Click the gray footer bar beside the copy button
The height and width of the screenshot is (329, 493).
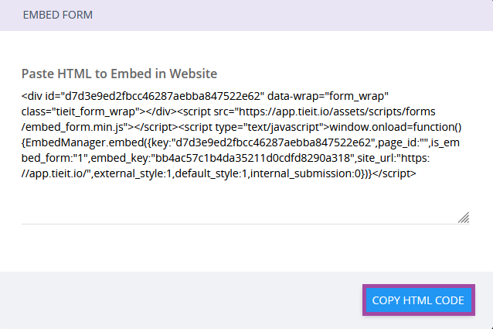click(181, 300)
